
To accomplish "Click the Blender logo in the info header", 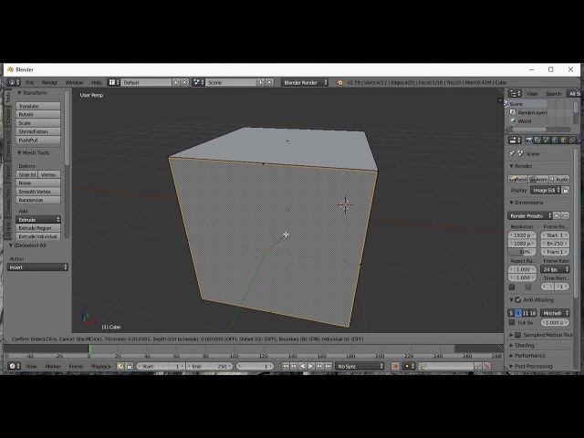I will click(339, 82).
